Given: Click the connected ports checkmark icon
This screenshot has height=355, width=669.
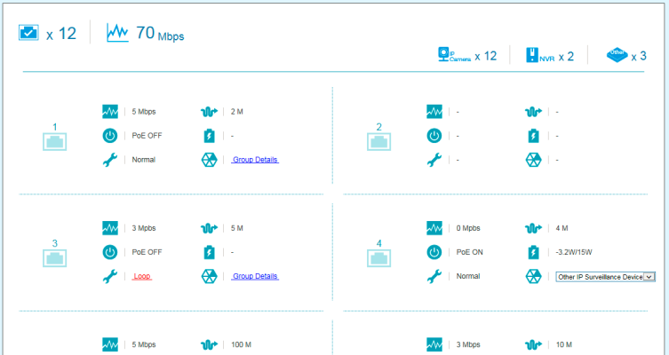Looking at the screenshot, I should click(x=29, y=33).
